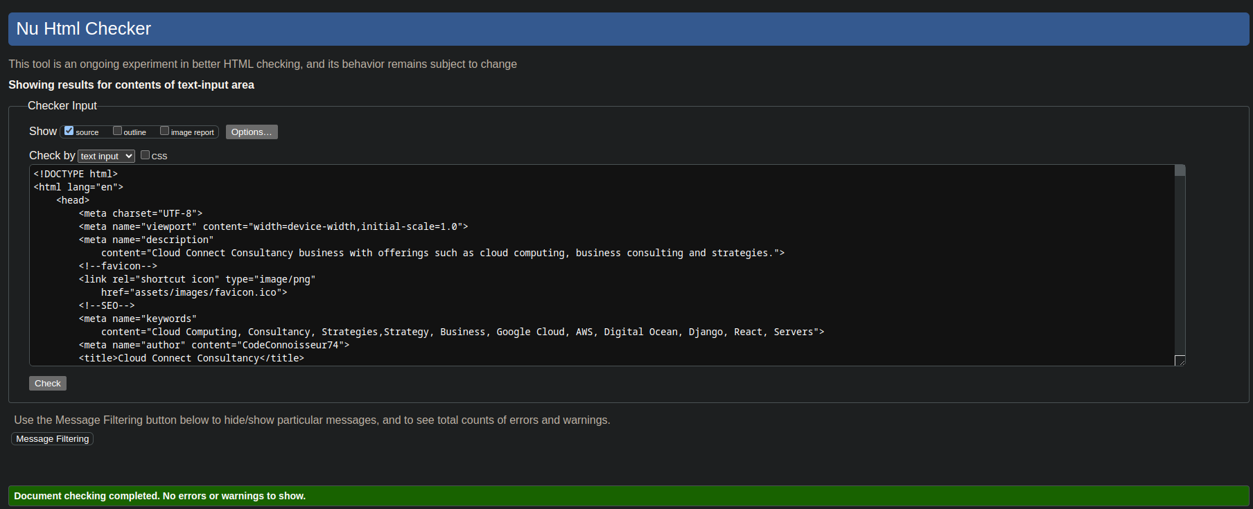Click inside the HTML source text area

(x=602, y=265)
